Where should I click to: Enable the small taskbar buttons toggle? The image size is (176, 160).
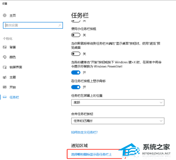(x=76, y=35)
